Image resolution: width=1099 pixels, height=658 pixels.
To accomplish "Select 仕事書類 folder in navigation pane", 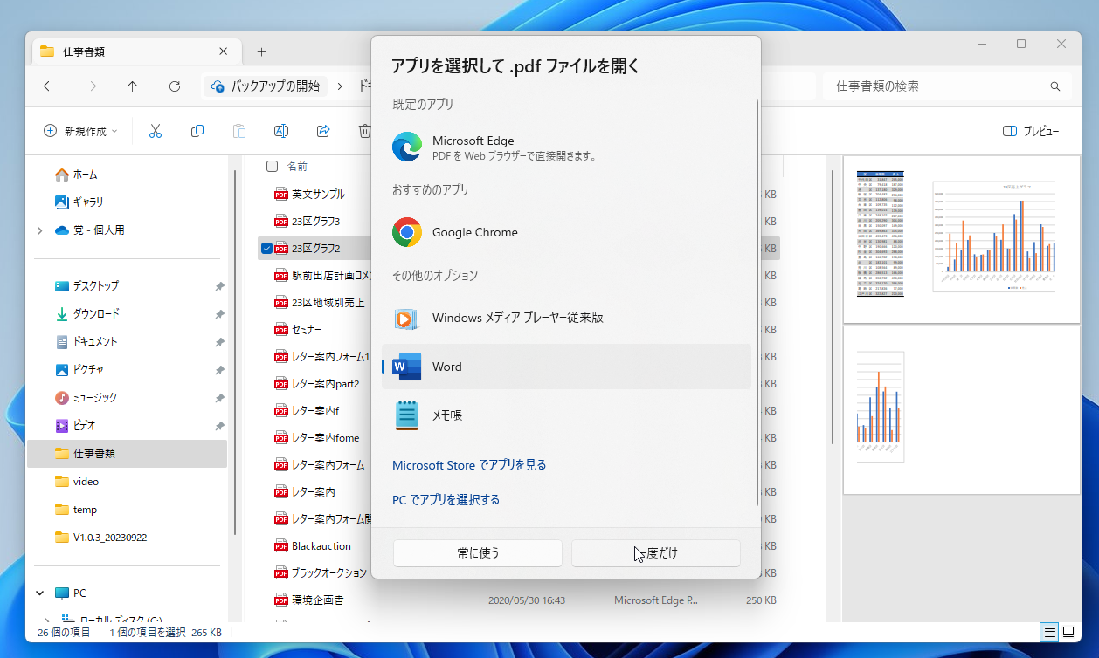I will tap(128, 453).
